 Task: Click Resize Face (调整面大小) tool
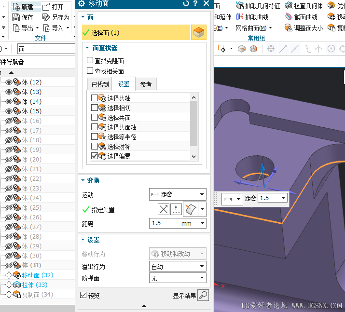[x=304, y=28]
